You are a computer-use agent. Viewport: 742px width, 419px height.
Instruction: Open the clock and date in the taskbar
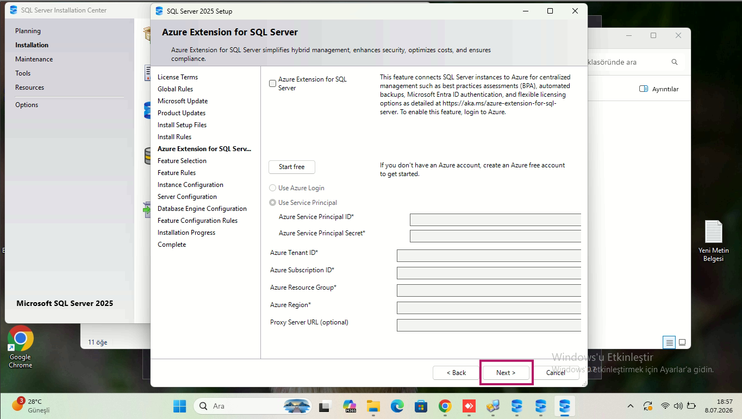(720, 405)
